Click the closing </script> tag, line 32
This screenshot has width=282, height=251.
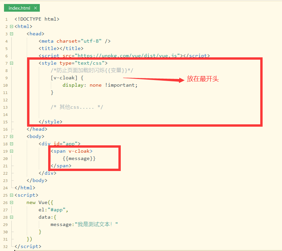point(28,247)
